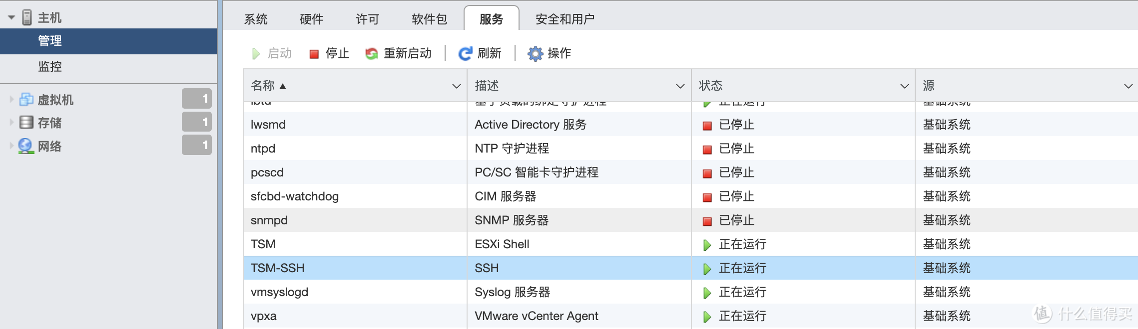
Task: Select Monitor (监控) in the sidebar
Action: pos(50,66)
